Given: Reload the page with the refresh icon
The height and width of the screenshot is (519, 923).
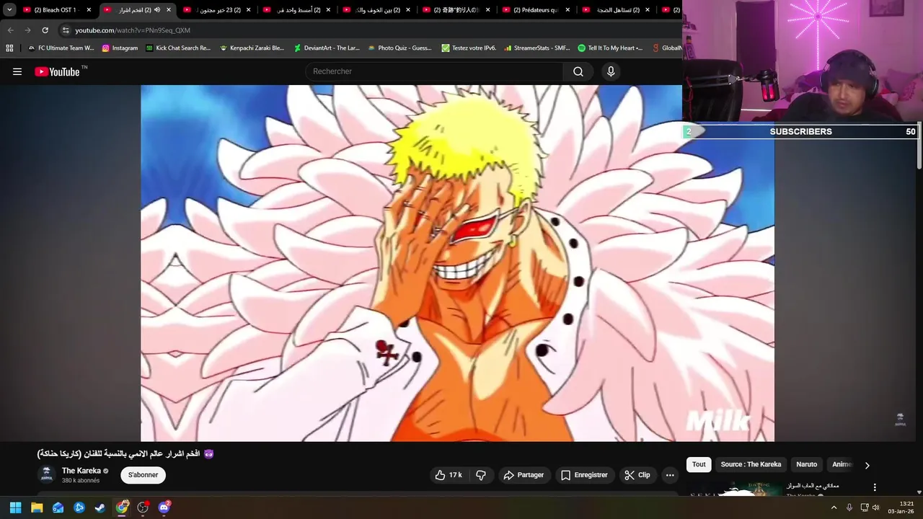Looking at the screenshot, I should pos(45,30).
